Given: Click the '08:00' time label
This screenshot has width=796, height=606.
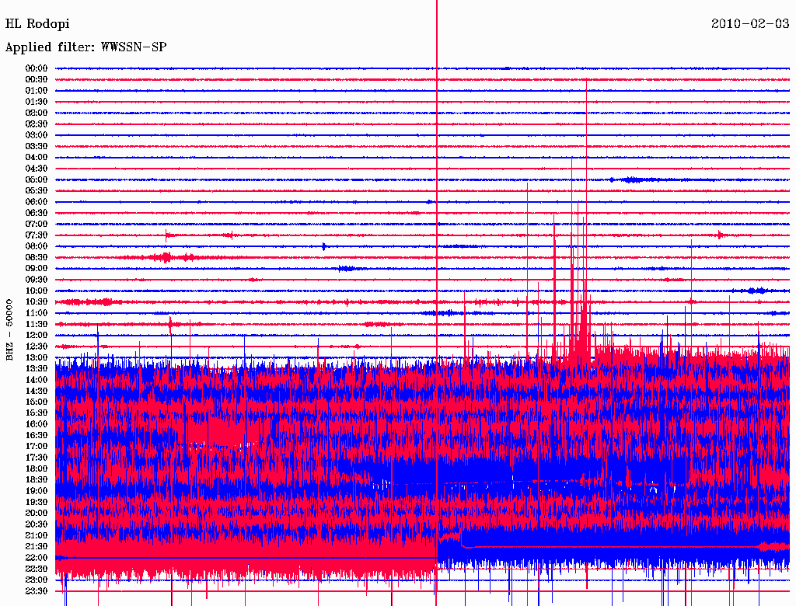Looking at the screenshot, I should point(37,246).
